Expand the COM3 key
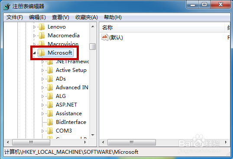Viewport: 233px width, 159px height. (x=42, y=131)
